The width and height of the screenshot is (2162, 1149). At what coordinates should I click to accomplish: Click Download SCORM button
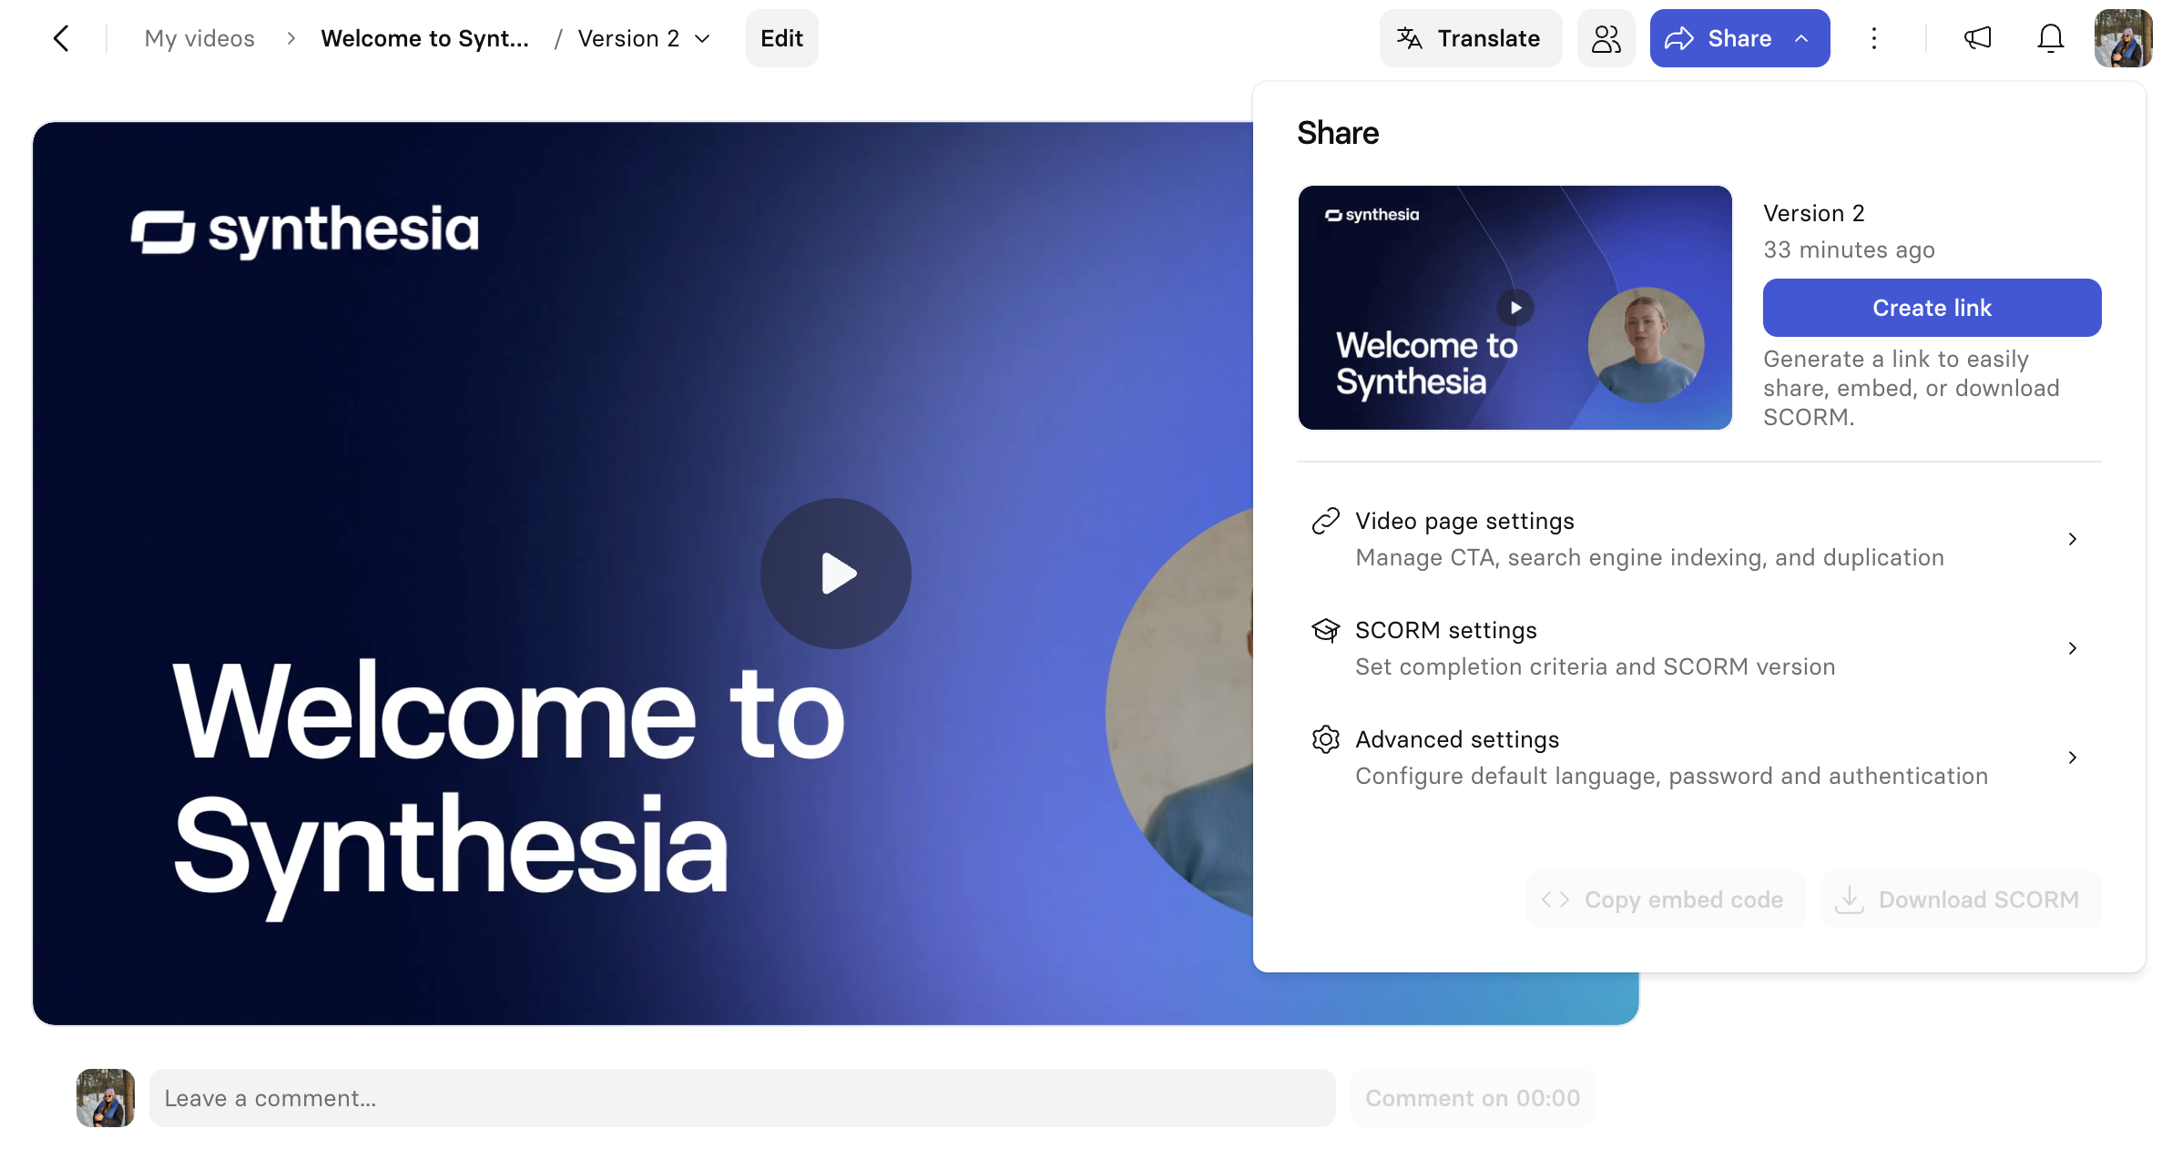tap(1961, 900)
